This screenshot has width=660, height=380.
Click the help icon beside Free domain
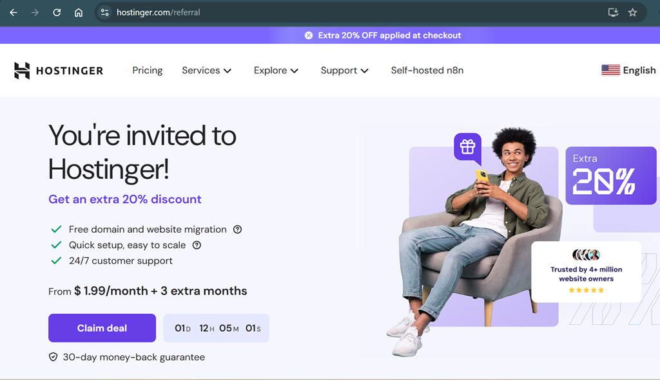[x=237, y=230]
